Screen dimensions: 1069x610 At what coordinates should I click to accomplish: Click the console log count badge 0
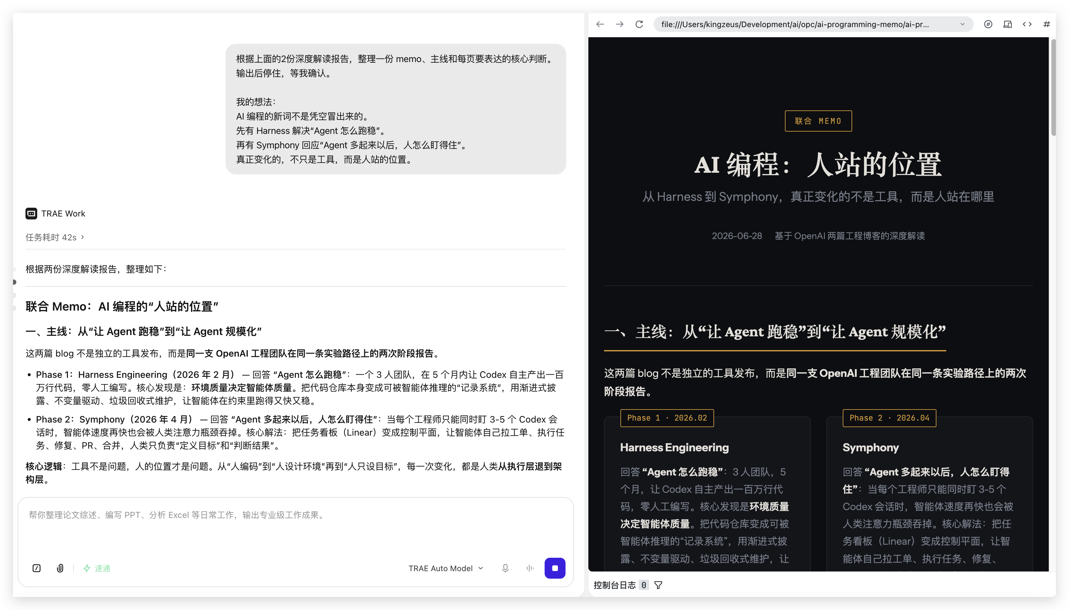pyautogui.click(x=644, y=585)
